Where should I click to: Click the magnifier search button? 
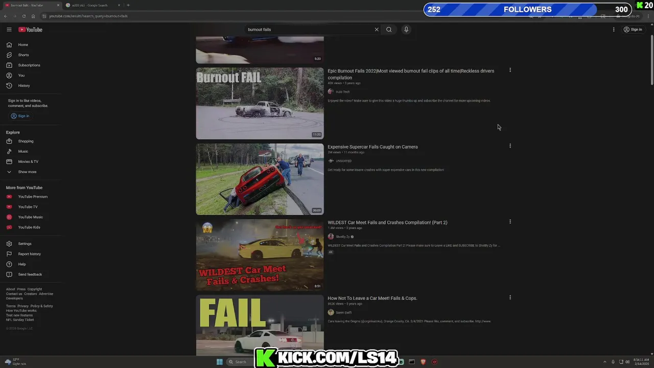(389, 30)
